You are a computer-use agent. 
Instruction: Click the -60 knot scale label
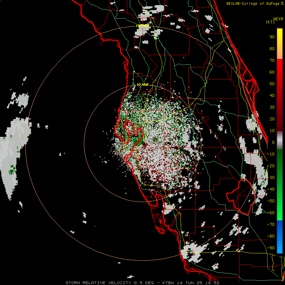tap(271, 213)
